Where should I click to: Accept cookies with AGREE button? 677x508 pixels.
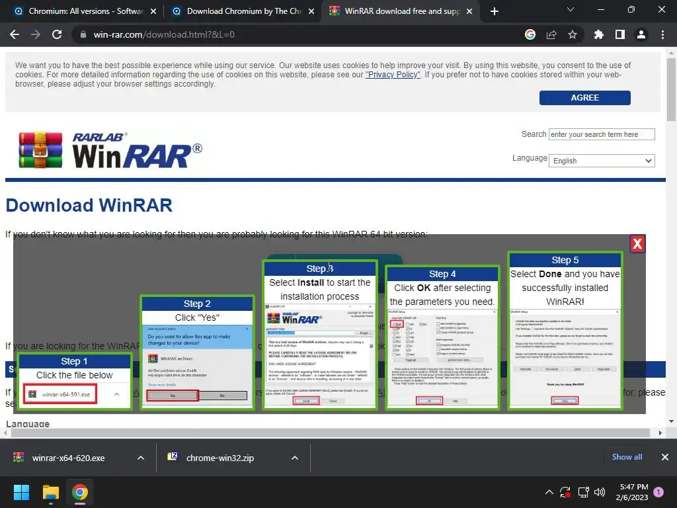click(x=584, y=98)
